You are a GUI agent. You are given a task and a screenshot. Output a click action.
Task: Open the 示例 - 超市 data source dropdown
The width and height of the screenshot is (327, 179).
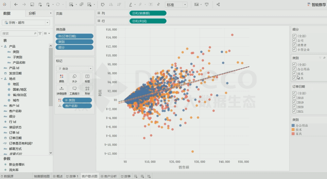coord(26,23)
